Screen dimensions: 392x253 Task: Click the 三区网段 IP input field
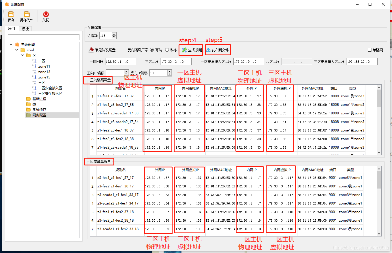(176, 62)
